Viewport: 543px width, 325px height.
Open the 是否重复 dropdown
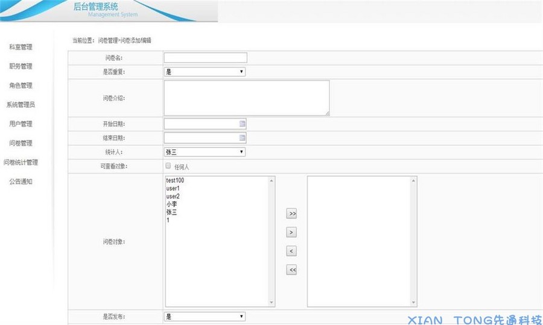pyautogui.click(x=205, y=72)
